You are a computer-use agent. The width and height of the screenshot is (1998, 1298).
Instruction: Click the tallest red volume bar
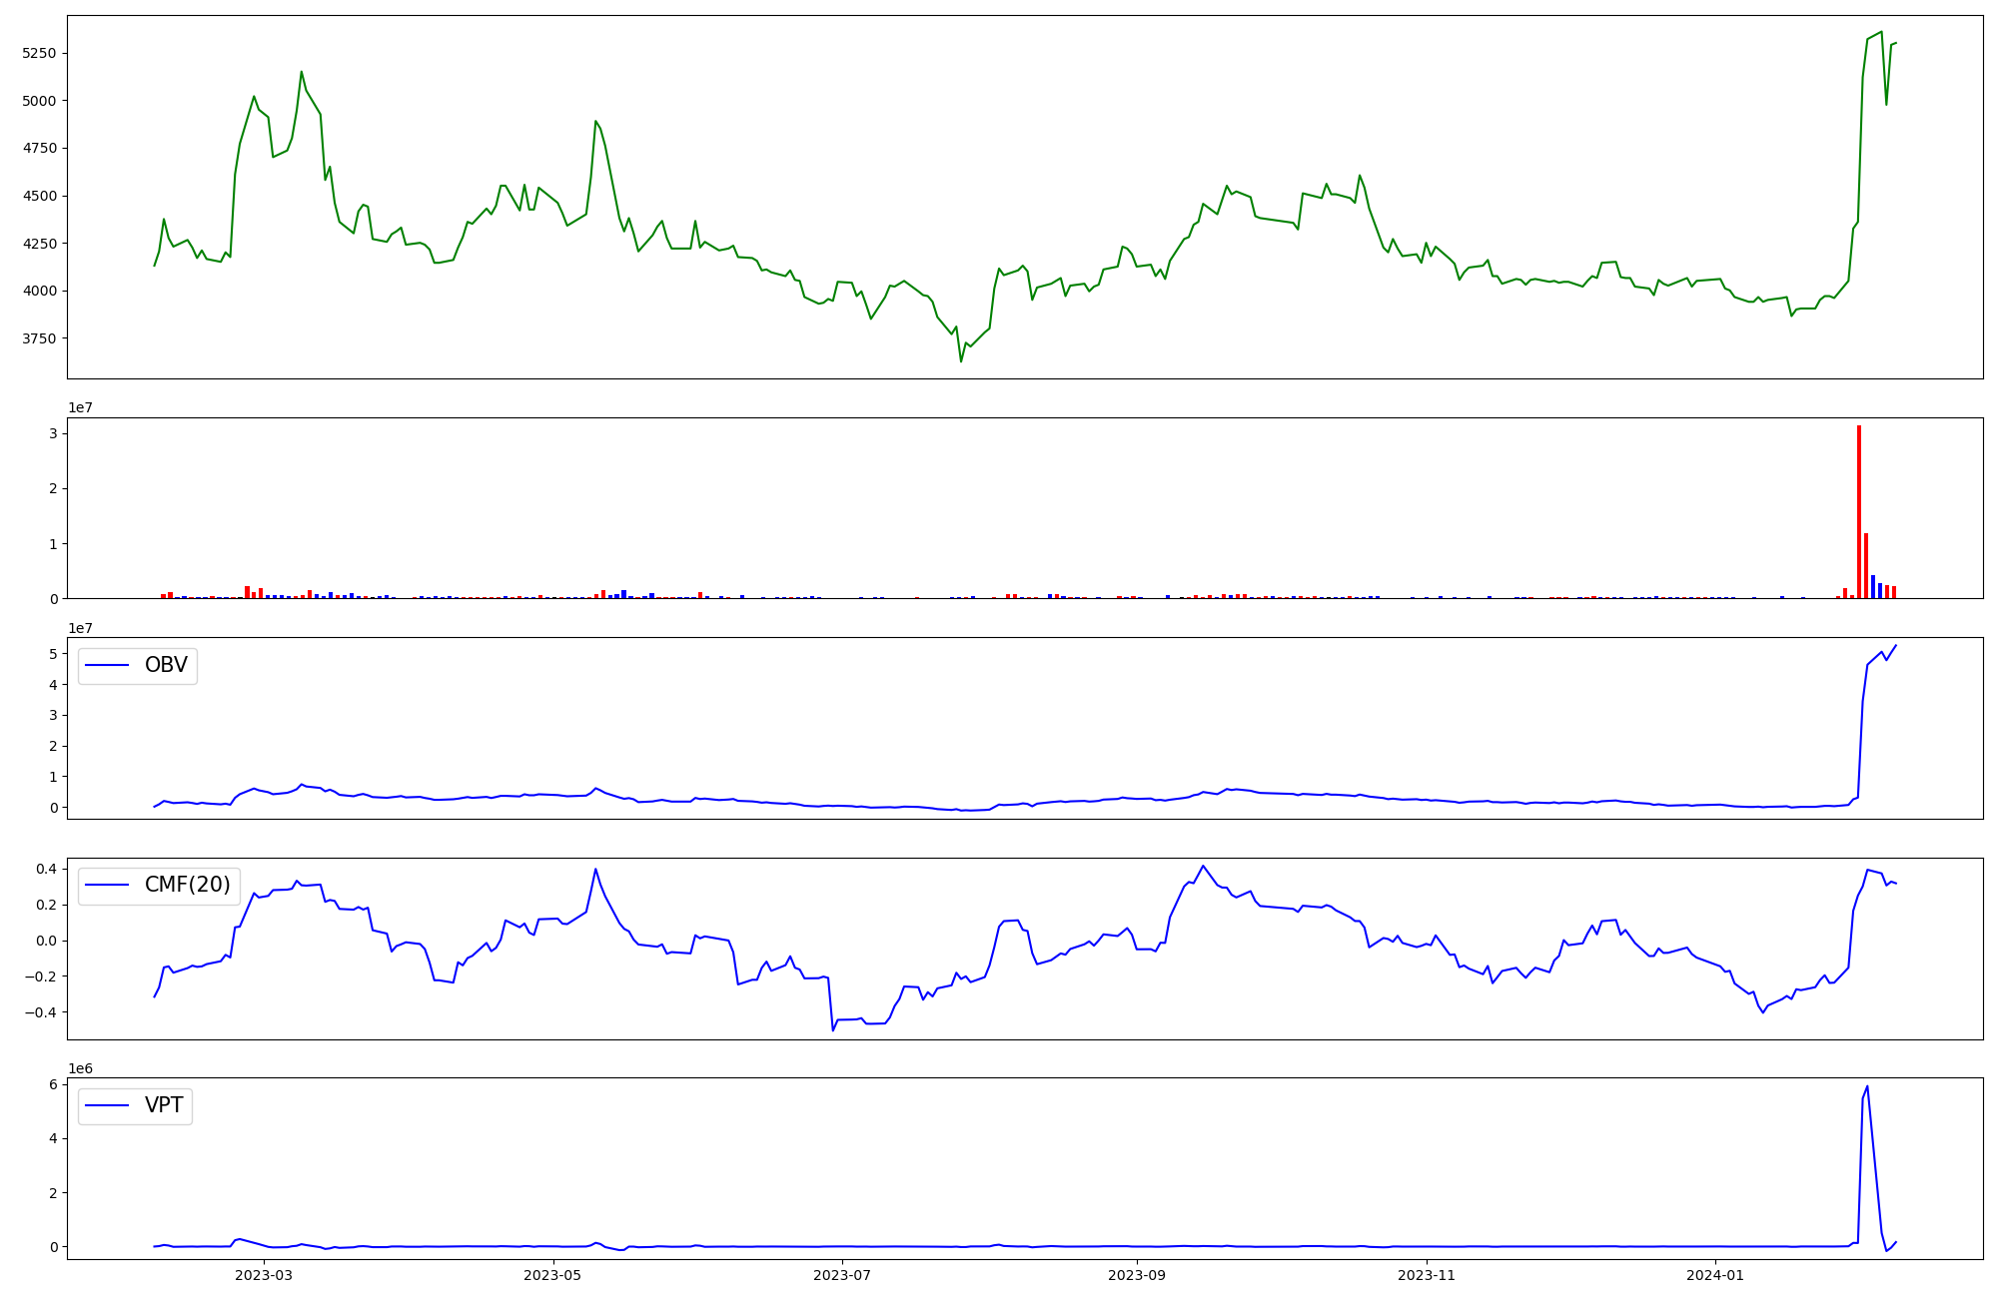coord(1859,511)
